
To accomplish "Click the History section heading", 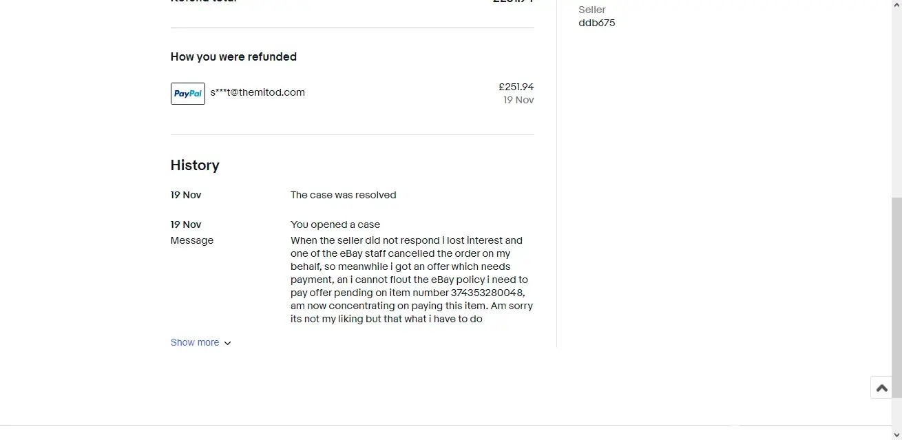I will [195, 165].
